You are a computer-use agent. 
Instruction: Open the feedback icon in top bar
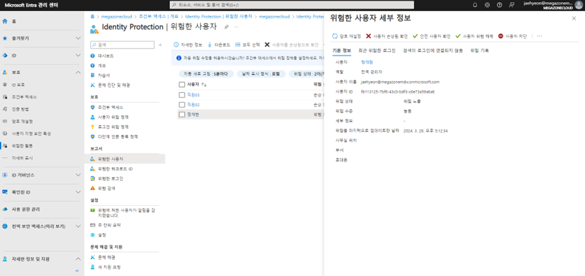pyautogui.click(x=512, y=5)
